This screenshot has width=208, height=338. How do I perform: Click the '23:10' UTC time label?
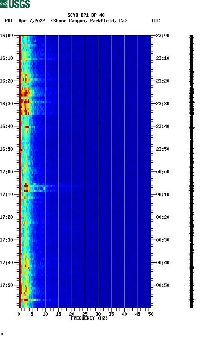163,58
